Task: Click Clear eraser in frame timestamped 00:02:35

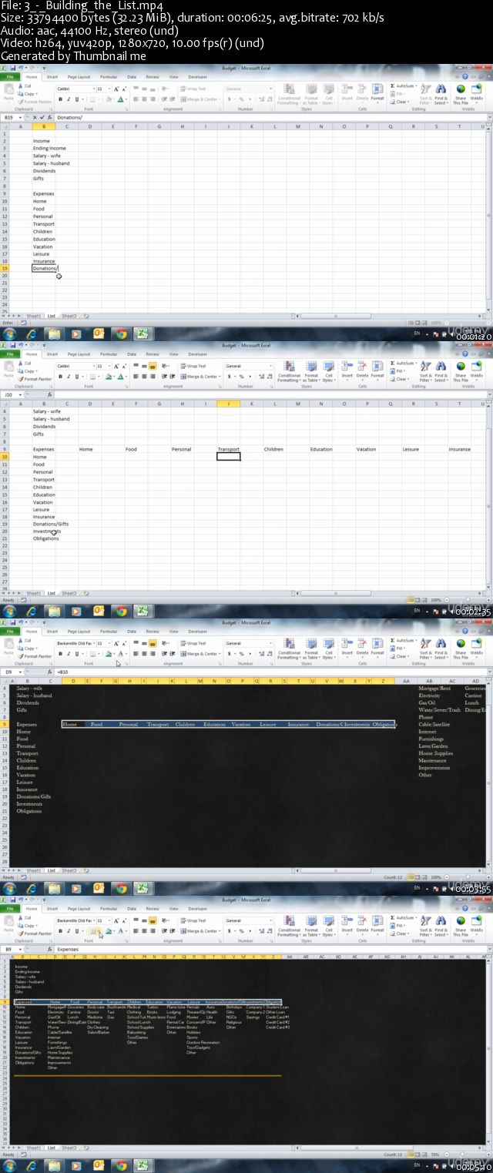Action: coord(393,379)
